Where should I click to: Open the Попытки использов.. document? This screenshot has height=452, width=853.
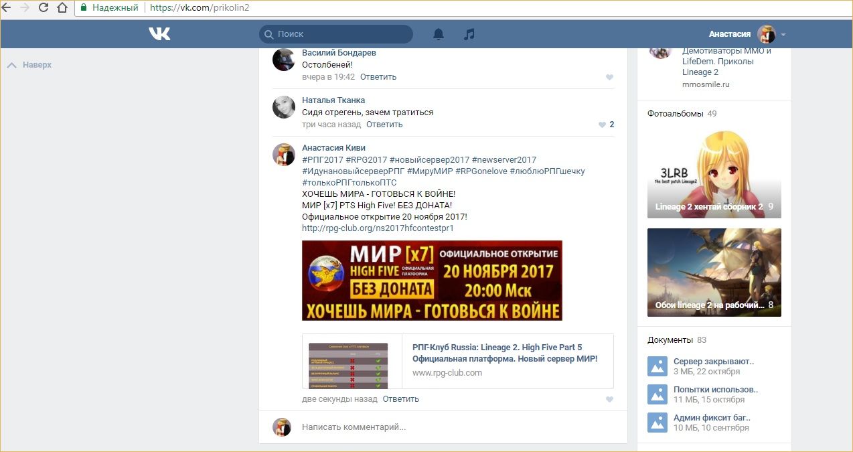[x=716, y=390]
